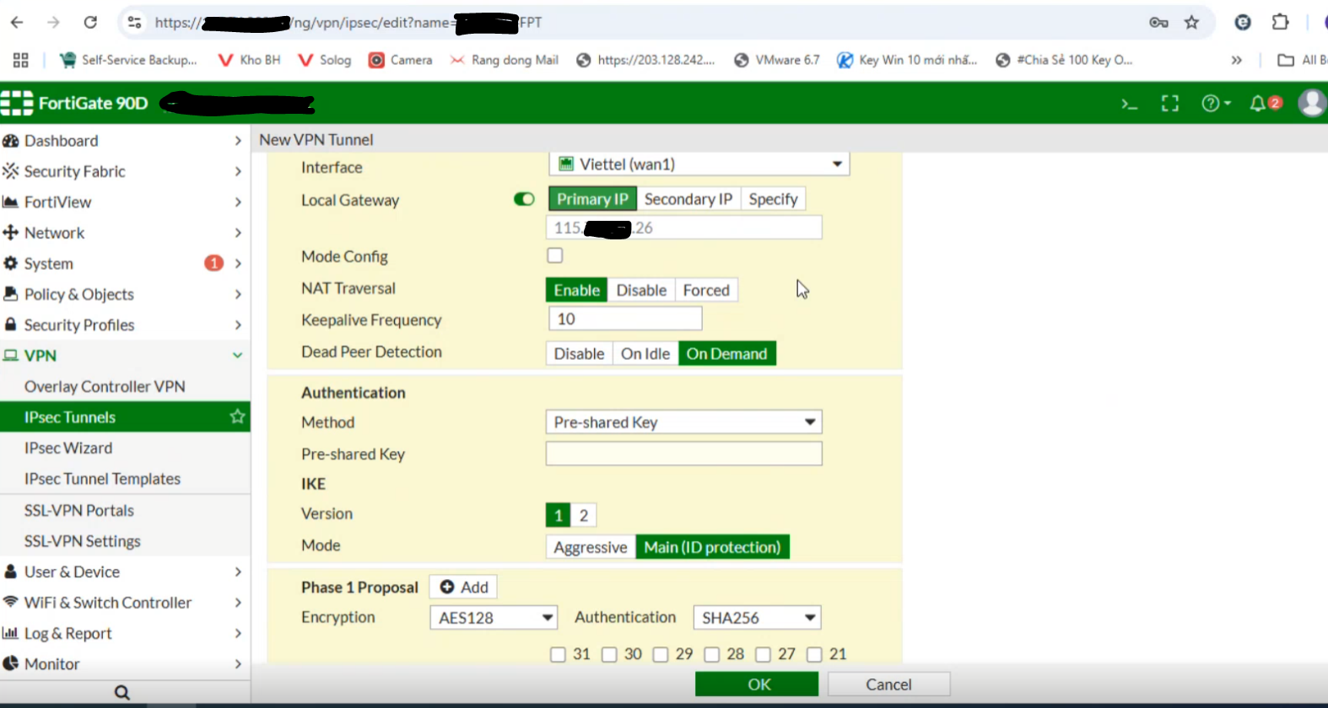Open the notifications bell icon

[1259, 104]
